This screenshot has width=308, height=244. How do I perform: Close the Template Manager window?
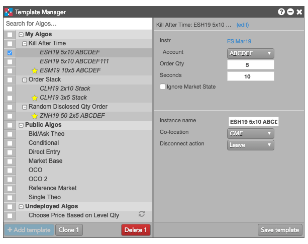click(x=299, y=12)
